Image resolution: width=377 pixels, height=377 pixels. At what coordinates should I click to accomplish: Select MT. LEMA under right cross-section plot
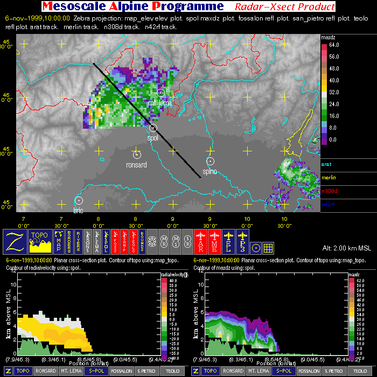(259, 371)
